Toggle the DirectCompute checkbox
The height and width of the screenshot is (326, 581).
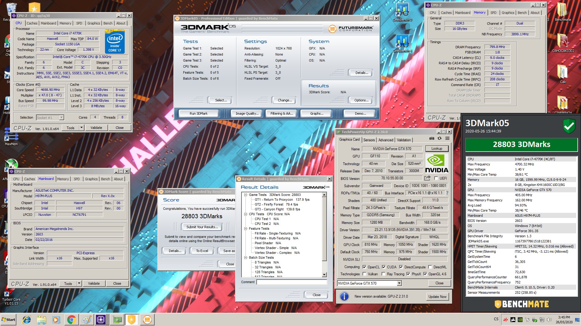(401, 267)
